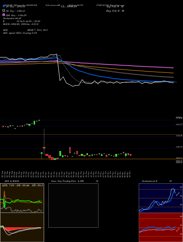Click the blue 20 Day legend swatch
The height and width of the screenshot is (242, 183).
(4, 6)
